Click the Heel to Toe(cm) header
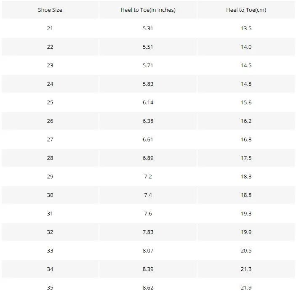 [x=246, y=10]
